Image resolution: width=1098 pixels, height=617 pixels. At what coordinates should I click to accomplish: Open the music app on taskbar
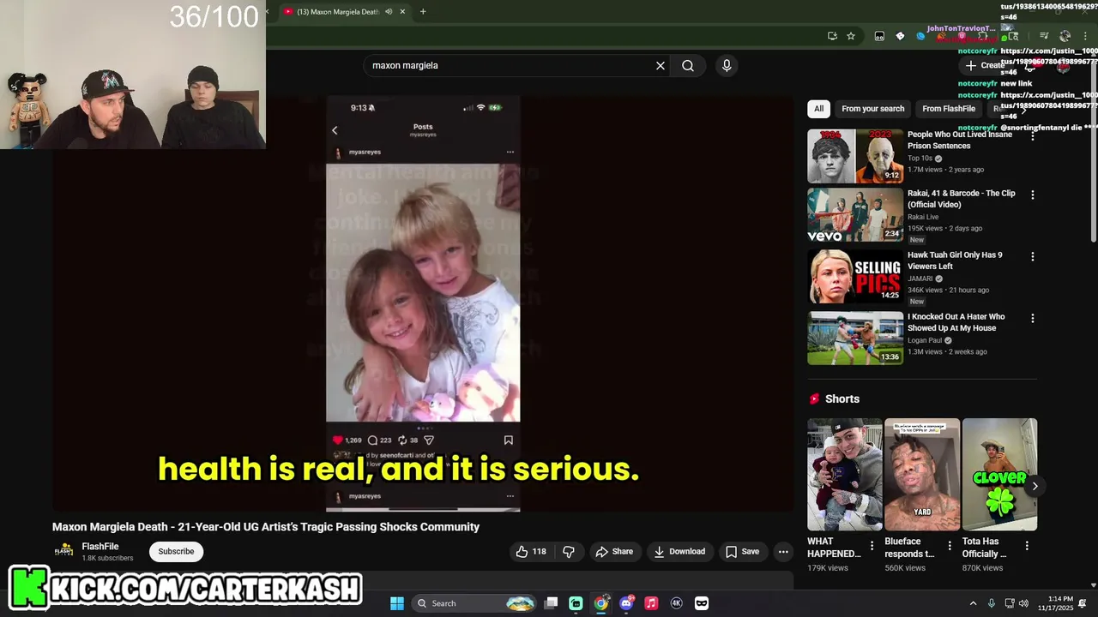click(651, 603)
